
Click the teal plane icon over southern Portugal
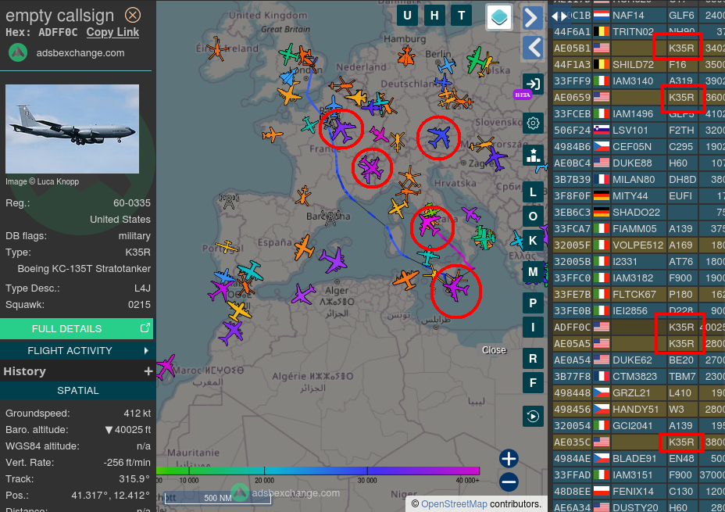[251, 271]
